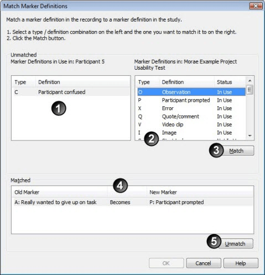265x275 pixels.
Task: Click the scroll down arrow in study definitions
Action: pyautogui.click(x=250, y=136)
